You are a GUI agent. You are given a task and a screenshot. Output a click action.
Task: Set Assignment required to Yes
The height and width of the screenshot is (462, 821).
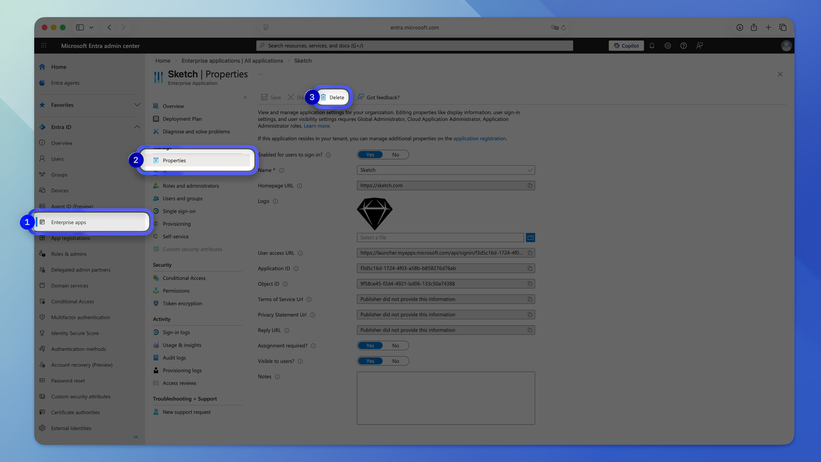point(370,346)
